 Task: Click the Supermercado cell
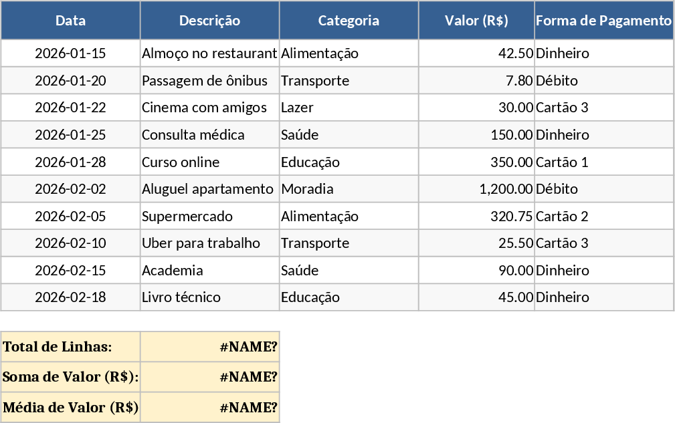209,217
